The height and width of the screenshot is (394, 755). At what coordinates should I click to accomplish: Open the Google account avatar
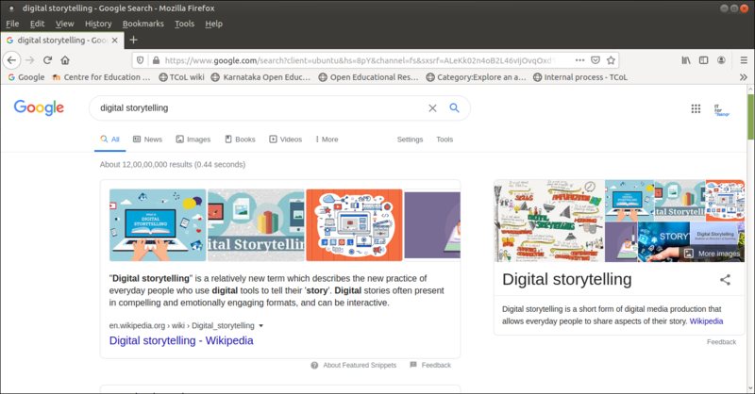point(721,109)
